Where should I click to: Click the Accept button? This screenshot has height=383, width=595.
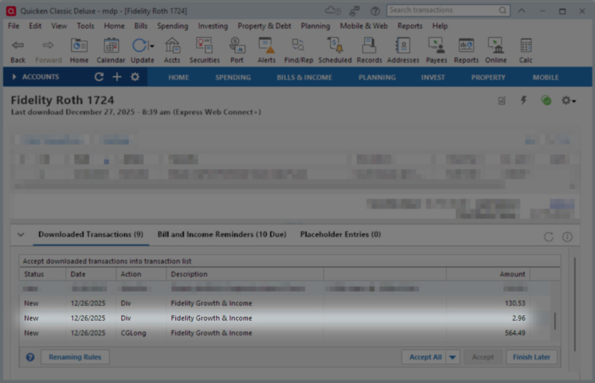pos(483,357)
